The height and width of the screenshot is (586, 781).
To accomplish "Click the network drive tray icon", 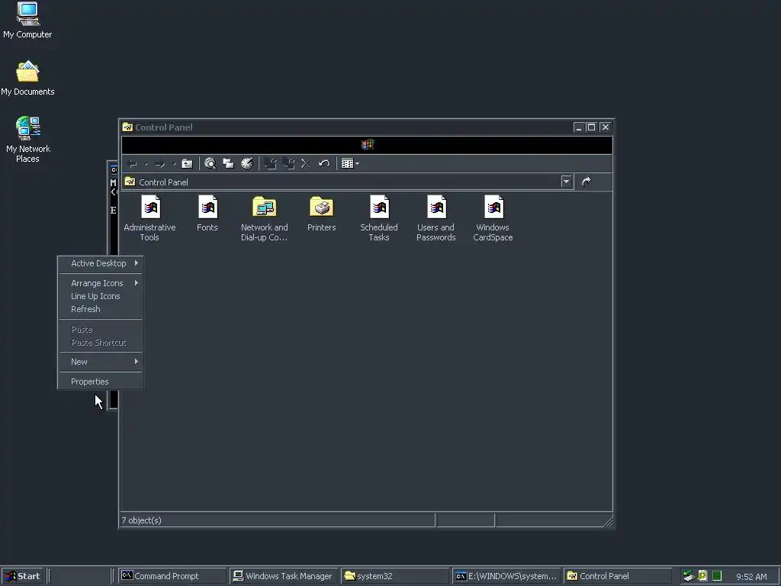I will pyautogui.click(x=689, y=576).
